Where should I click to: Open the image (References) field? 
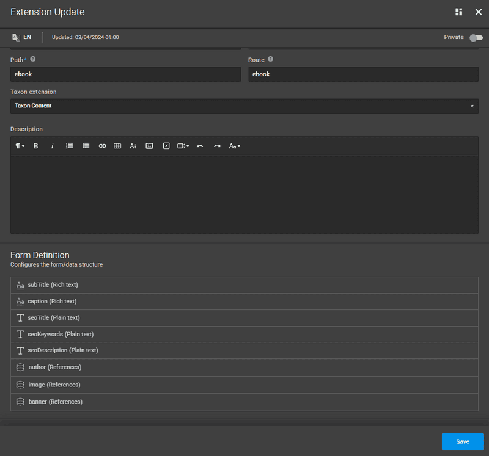pyautogui.click(x=244, y=385)
